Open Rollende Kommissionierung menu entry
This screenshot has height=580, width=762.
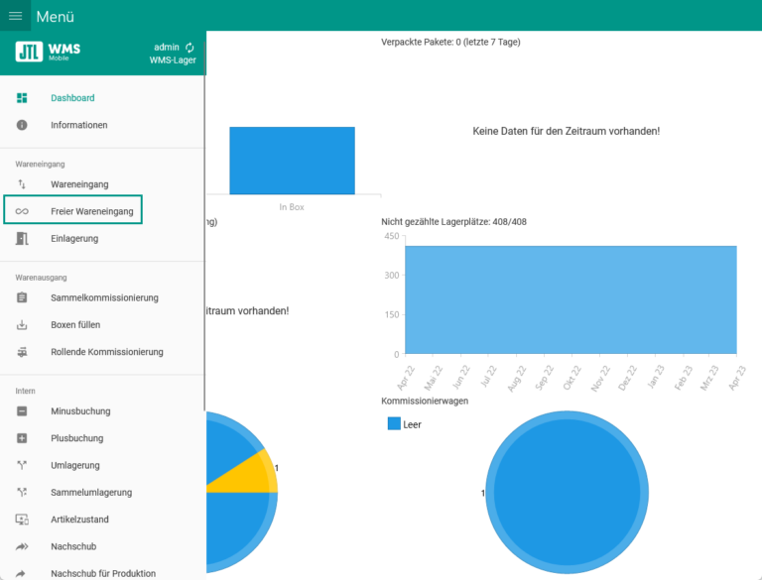click(106, 352)
